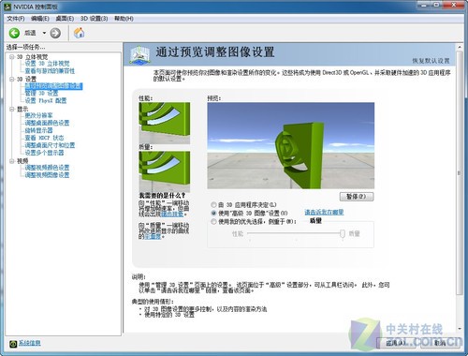The height and width of the screenshot is (356, 468).
Task: Click the 暂停(P) button under preview
Action: 357,197
